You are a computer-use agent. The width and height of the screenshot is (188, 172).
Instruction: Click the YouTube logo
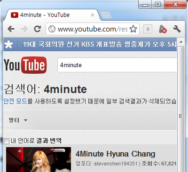coord(25,65)
